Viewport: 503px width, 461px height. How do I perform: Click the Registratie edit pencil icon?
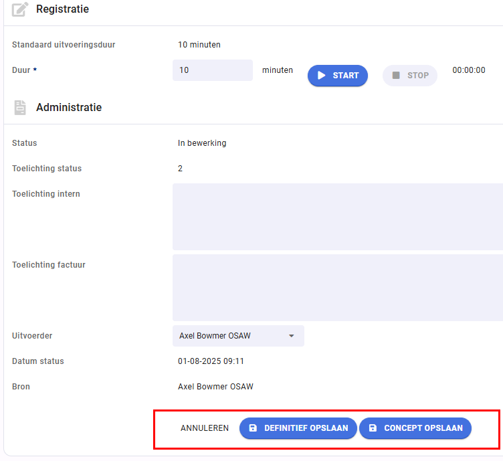(20, 9)
